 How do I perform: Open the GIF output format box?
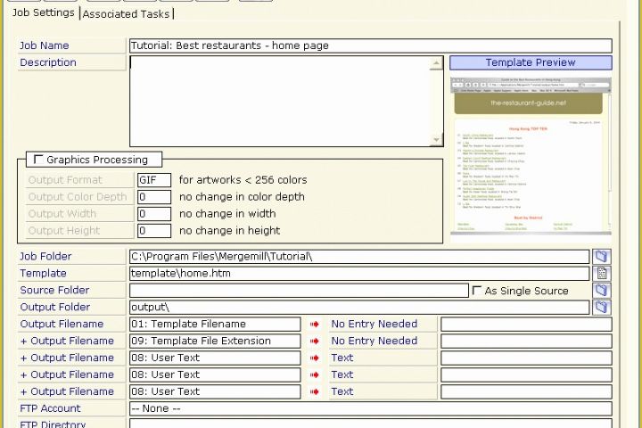pos(154,180)
